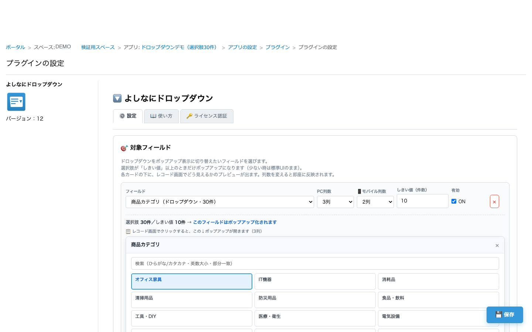Select the 清掃用品 option

[x=192, y=300]
